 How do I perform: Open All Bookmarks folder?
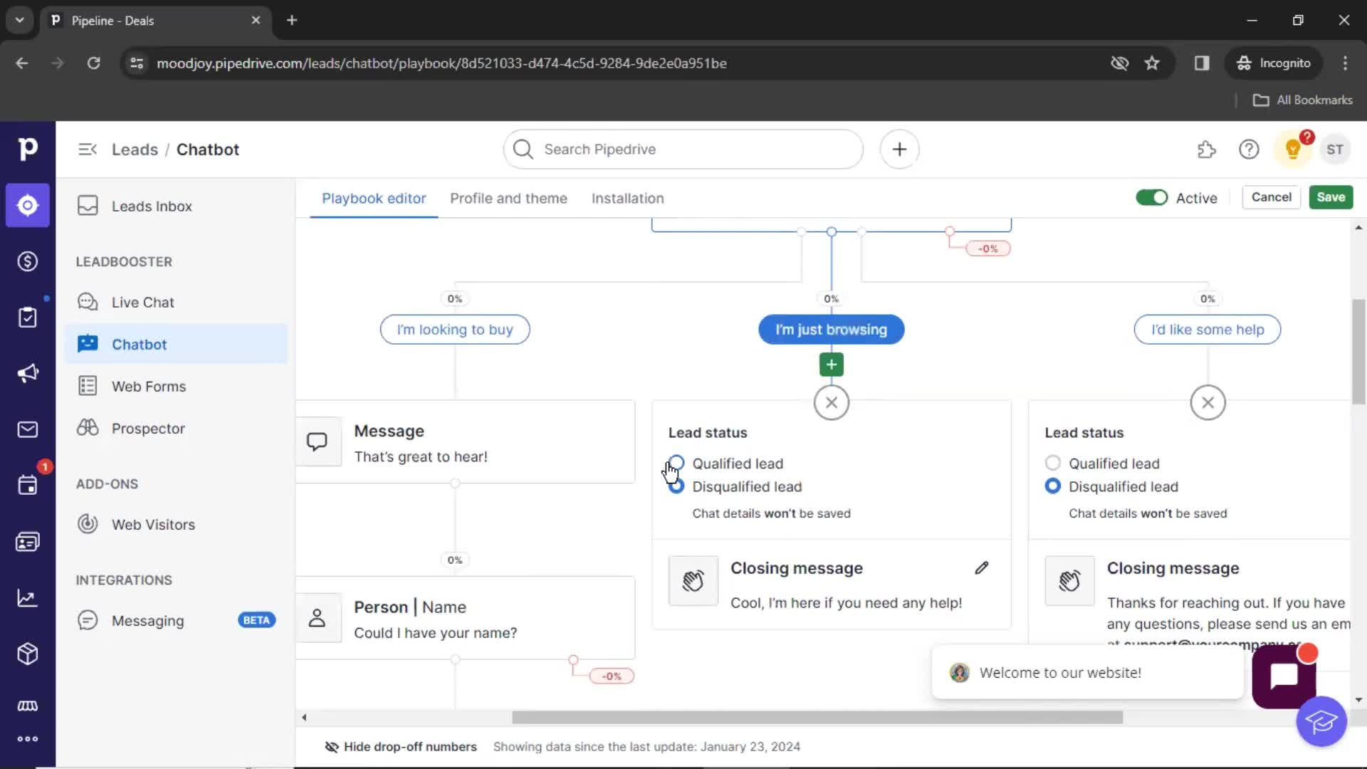[1303, 100]
